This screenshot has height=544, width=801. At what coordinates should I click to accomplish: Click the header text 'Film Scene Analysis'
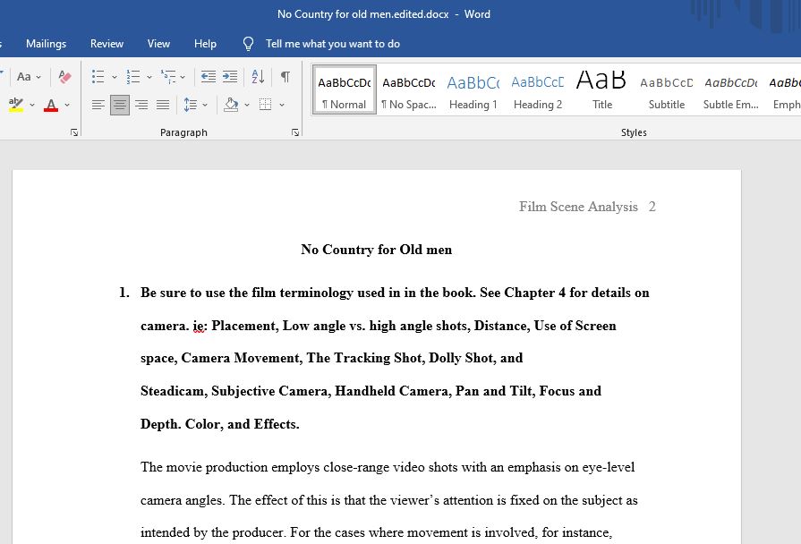pos(578,207)
